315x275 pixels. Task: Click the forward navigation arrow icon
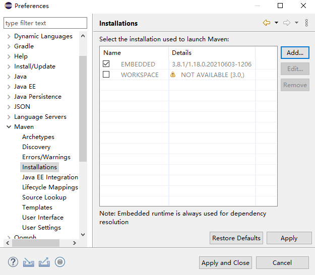click(x=287, y=23)
